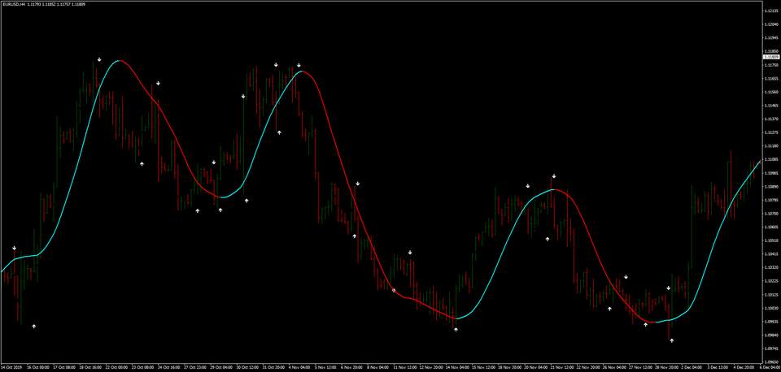781x372 pixels.
Task: Click the 4 Nov 04:00 time label
Action: click(299, 367)
